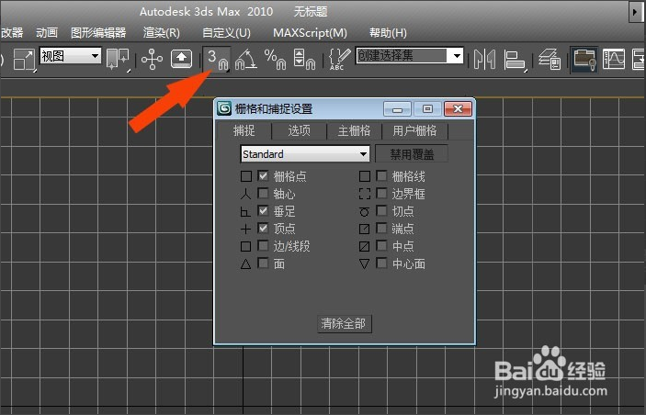Click the align tool icon
Screen dimensions: 646x415
515,59
